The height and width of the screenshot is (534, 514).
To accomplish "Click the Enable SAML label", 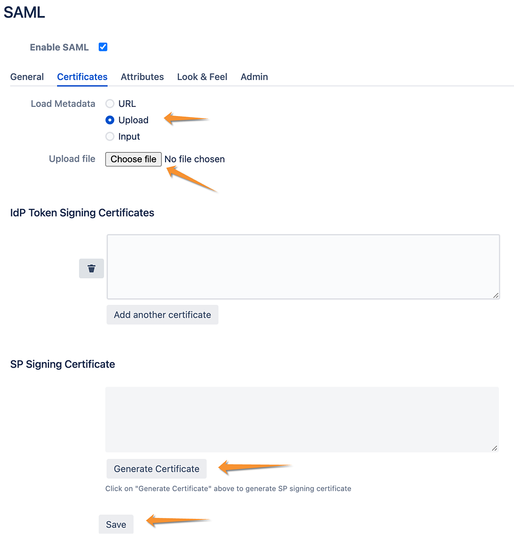I will click(x=59, y=47).
